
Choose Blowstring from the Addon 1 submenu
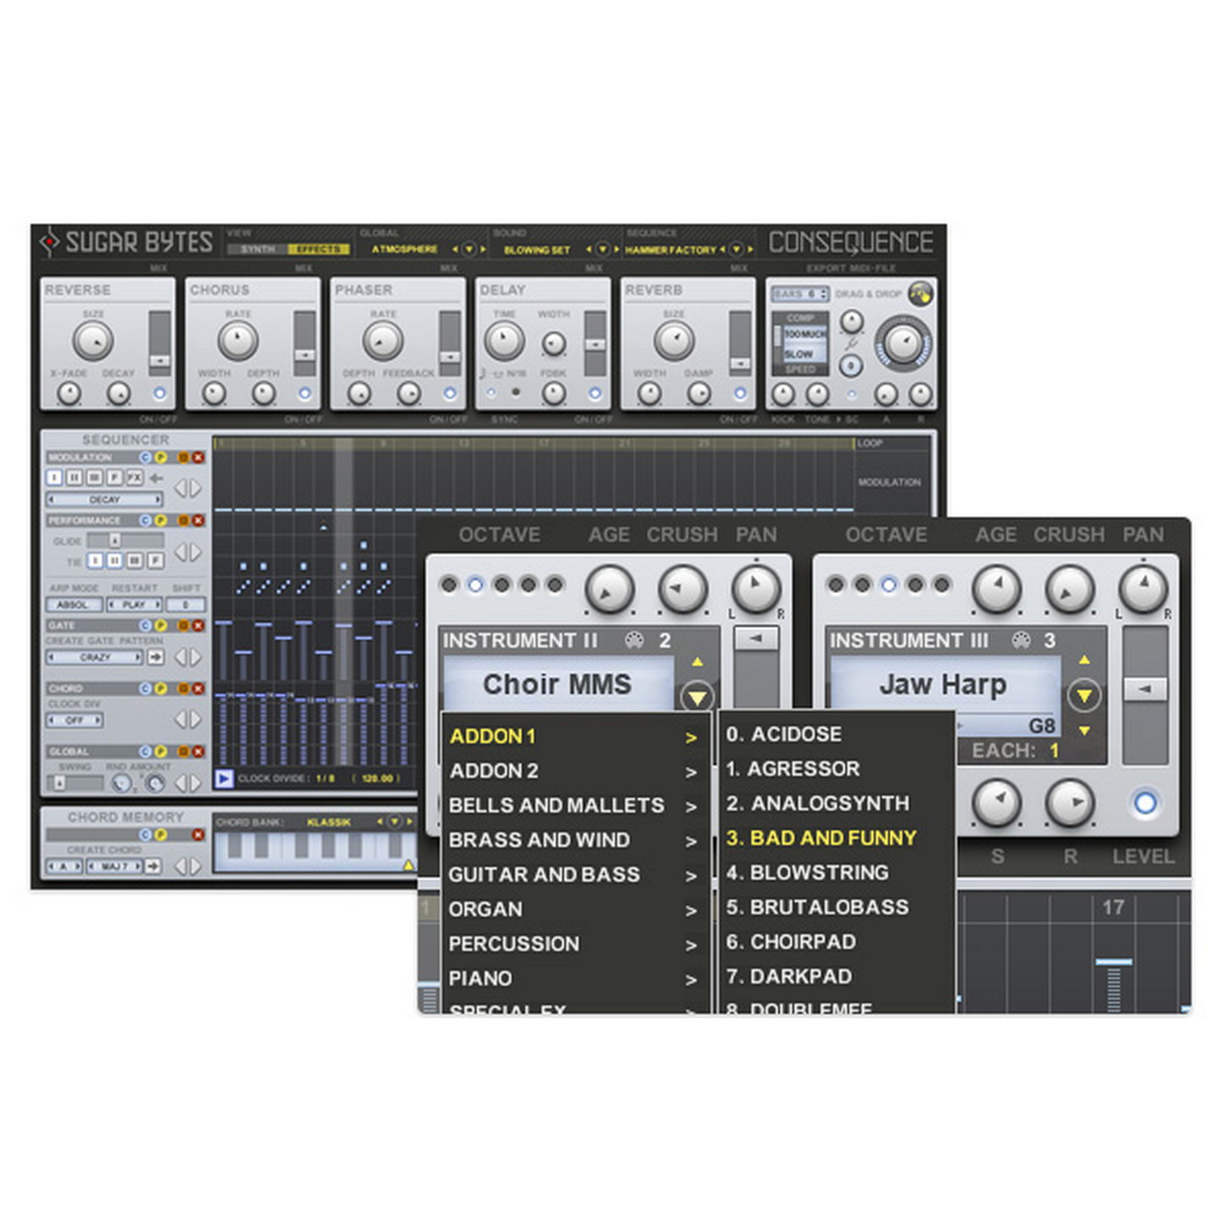tap(819, 872)
